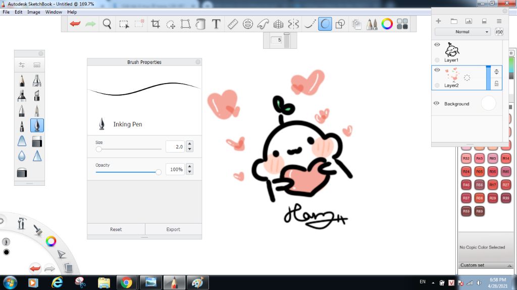Screen dimensions: 517x290
Task: Select the Zoom magnifier tool
Action: [x=107, y=24]
